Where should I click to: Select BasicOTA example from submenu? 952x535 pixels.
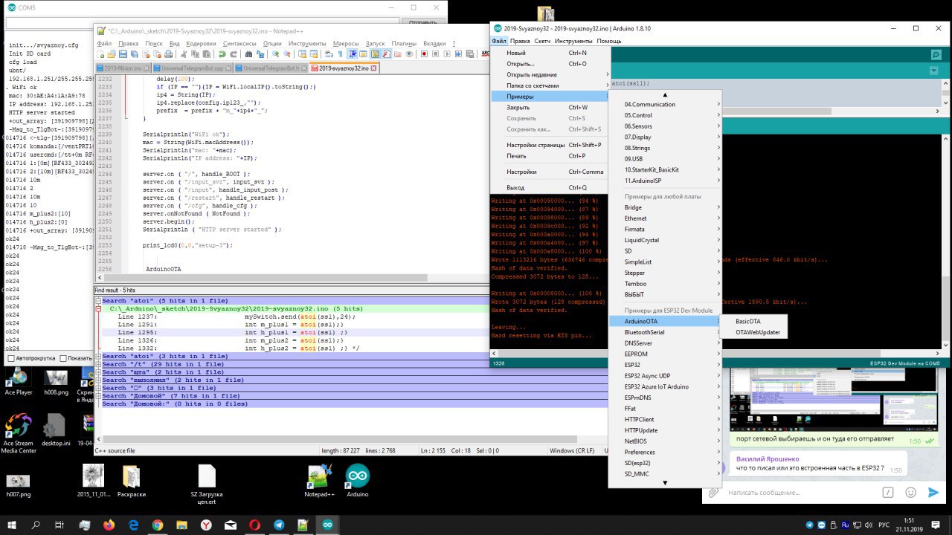click(x=747, y=321)
